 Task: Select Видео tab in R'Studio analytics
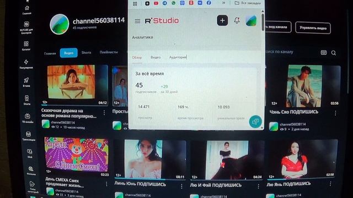pos(156,57)
